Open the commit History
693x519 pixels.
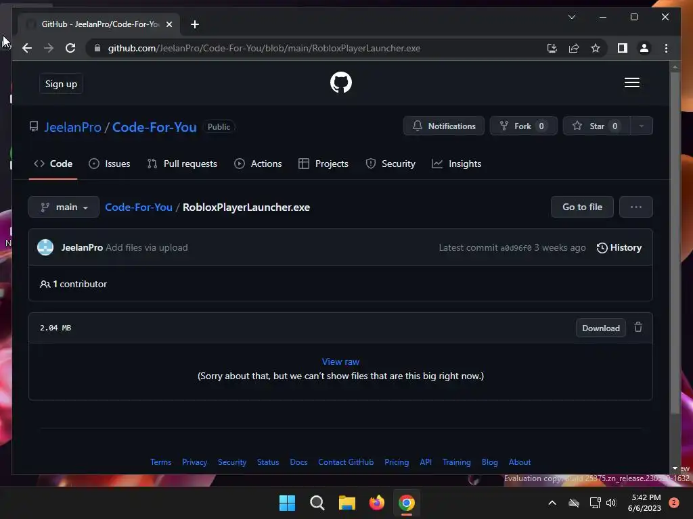(x=619, y=247)
